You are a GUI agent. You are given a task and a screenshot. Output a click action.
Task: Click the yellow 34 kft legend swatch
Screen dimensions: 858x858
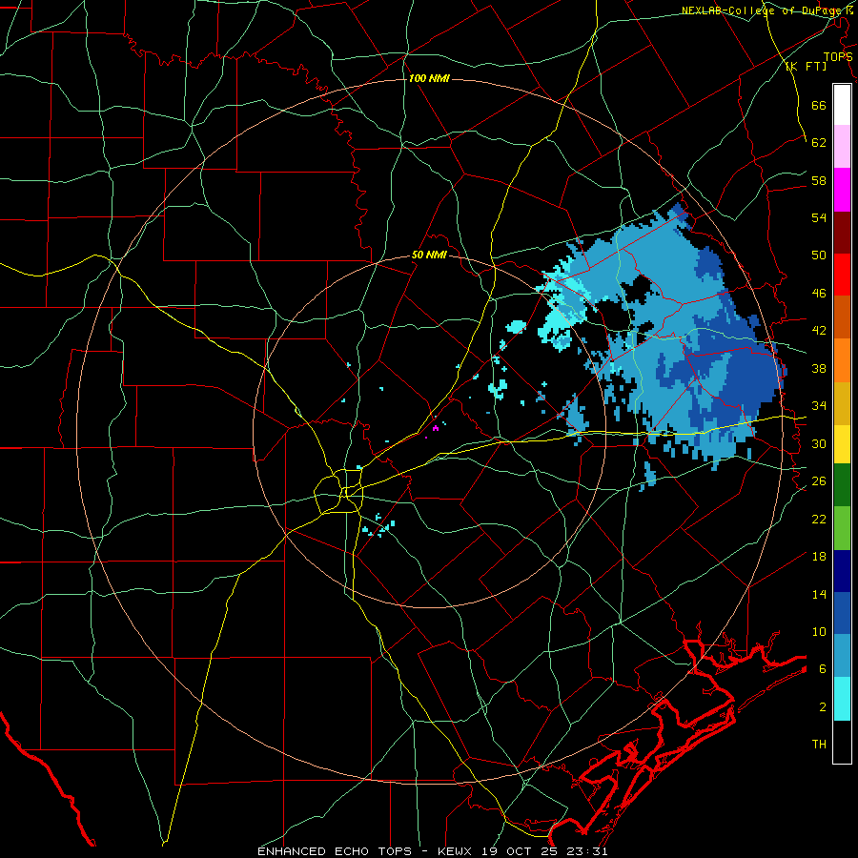point(842,443)
